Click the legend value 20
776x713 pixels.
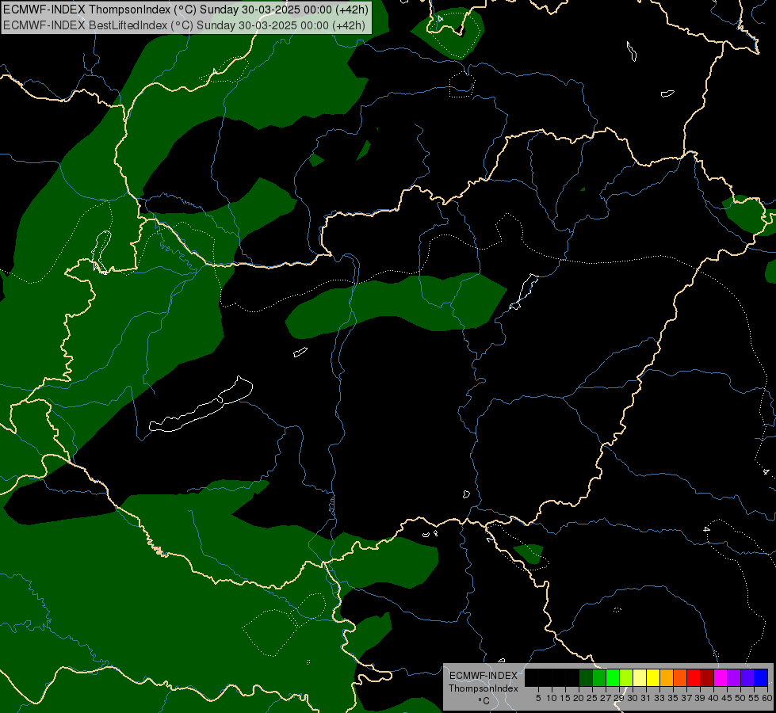tap(579, 698)
